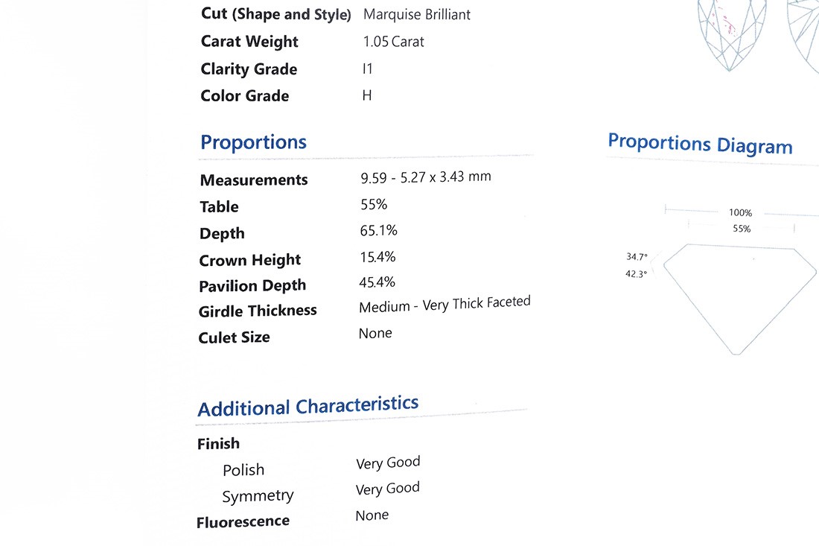
Task: Click the Crown Height 15.4% value
Action: coord(377,257)
